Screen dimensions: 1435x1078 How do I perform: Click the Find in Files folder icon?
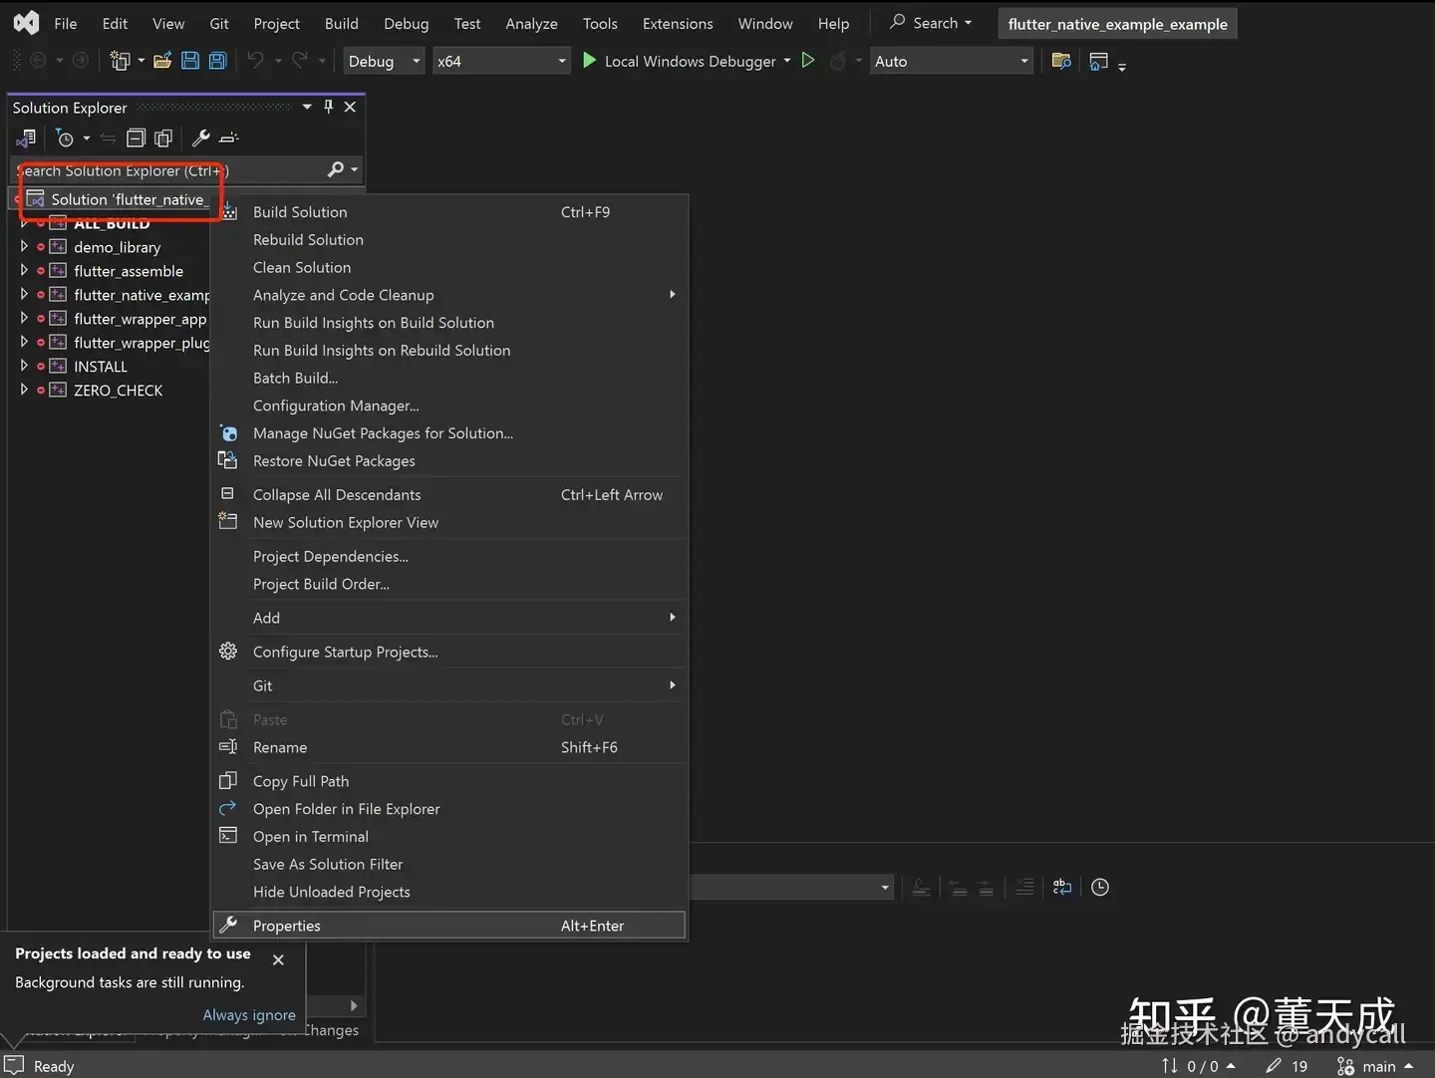pyautogui.click(x=1061, y=62)
